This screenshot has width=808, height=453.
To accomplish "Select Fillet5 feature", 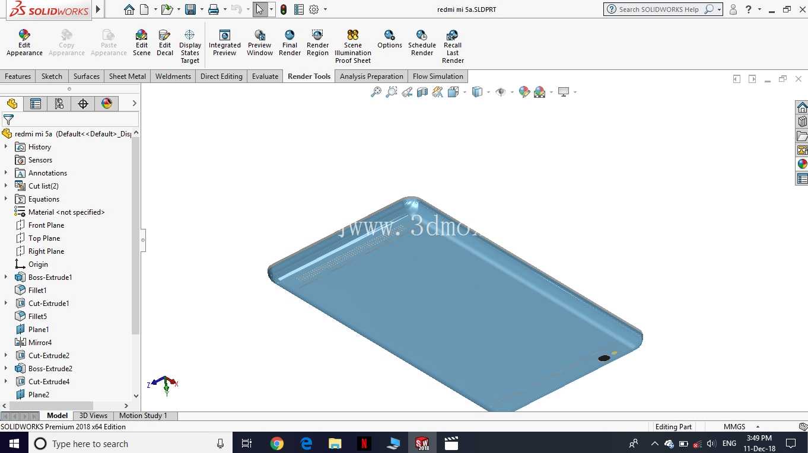I will [37, 316].
